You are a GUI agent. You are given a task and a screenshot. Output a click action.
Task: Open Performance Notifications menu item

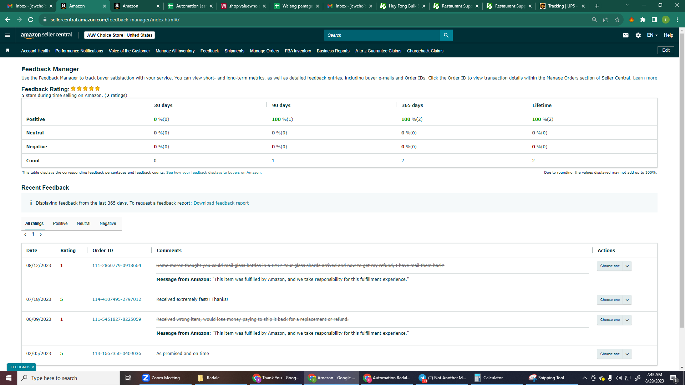point(79,51)
